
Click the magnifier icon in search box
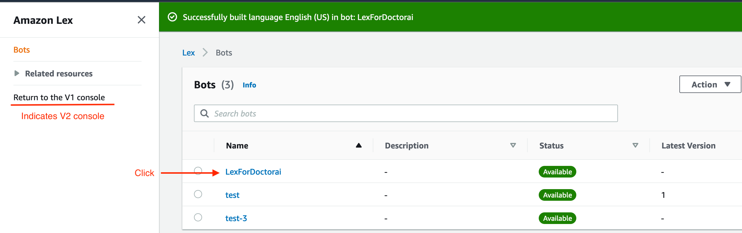tap(205, 113)
